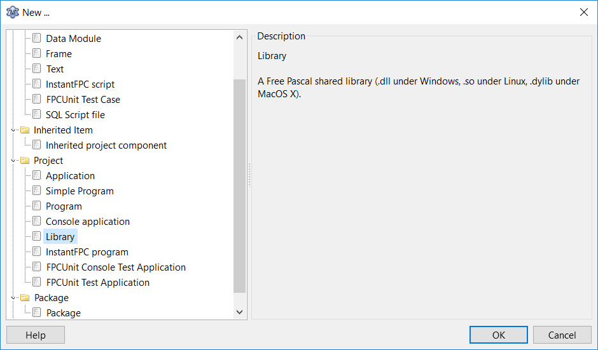
Task: Click the file icon next to Frame
Action: 37,53
